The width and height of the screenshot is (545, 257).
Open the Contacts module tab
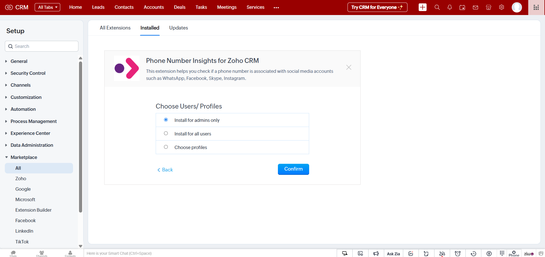point(124,7)
